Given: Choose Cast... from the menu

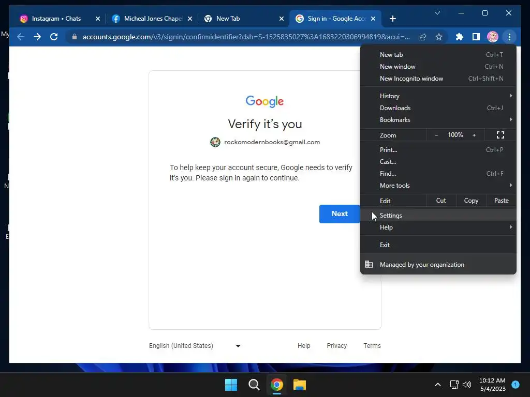Looking at the screenshot, I should [x=438, y=162].
